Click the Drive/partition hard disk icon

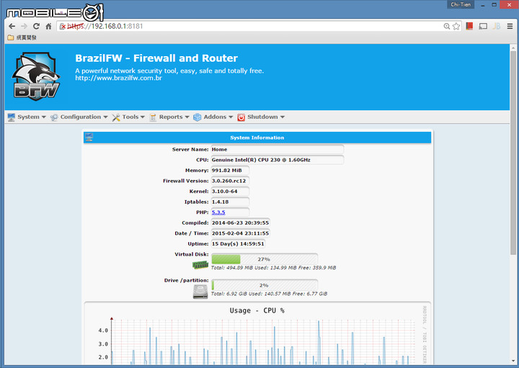(200, 292)
